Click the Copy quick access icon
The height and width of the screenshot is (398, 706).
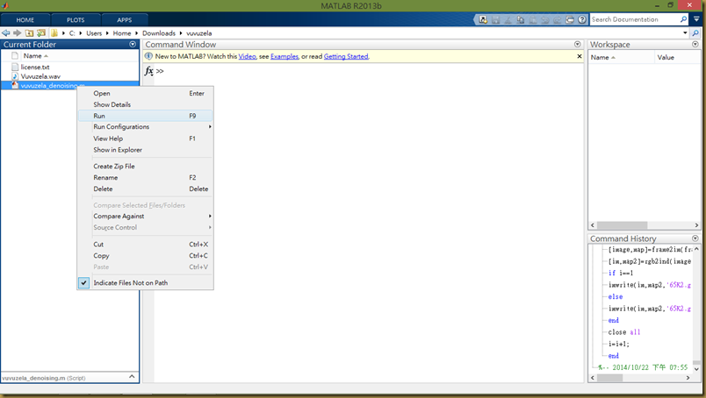[521, 19]
